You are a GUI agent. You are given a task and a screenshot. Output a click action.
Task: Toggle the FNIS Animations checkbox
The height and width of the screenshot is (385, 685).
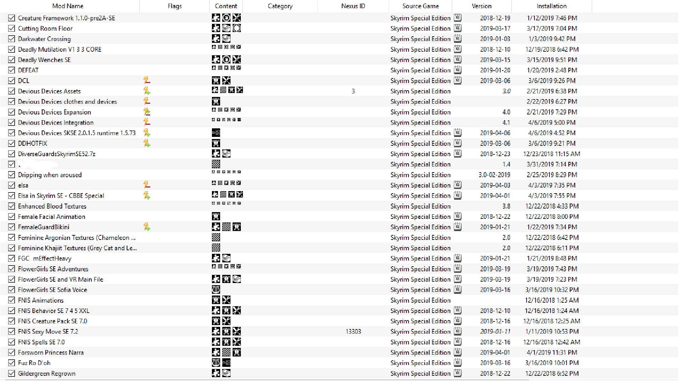tap(11, 300)
